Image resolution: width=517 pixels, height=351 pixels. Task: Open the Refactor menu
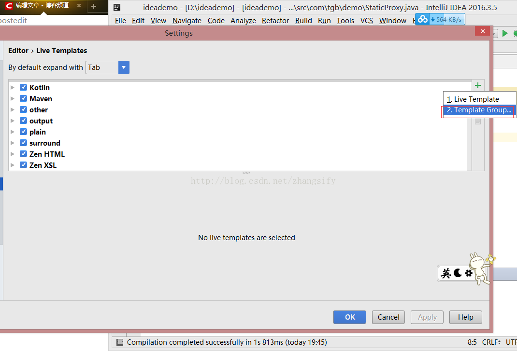[x=275, y=21]
